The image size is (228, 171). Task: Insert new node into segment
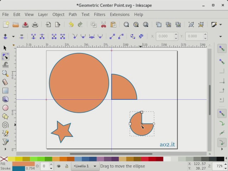[5, 36]
